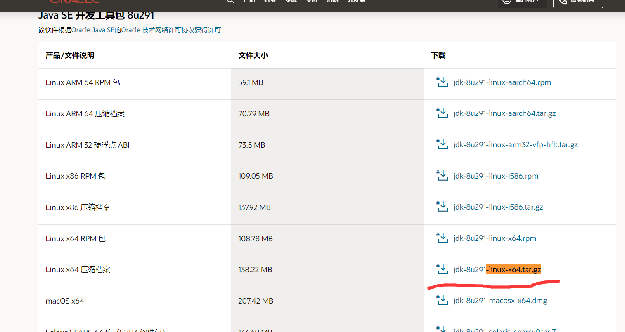The image size is (625, 332).
Task: Open the 产品 menu in the navigation bar
Action: (x=249, y=2)
